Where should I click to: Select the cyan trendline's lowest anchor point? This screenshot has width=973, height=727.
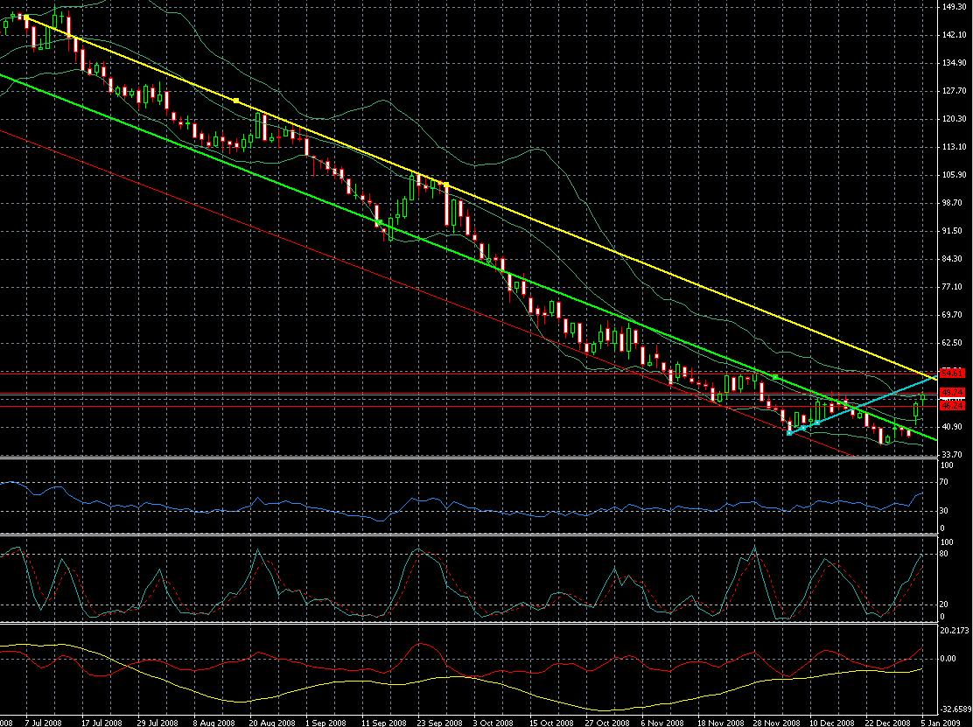click(789, 432)
